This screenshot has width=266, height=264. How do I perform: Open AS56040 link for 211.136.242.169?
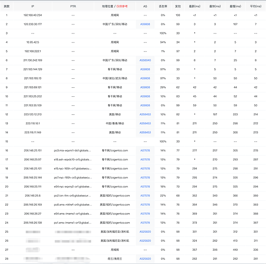click(145, 60)
